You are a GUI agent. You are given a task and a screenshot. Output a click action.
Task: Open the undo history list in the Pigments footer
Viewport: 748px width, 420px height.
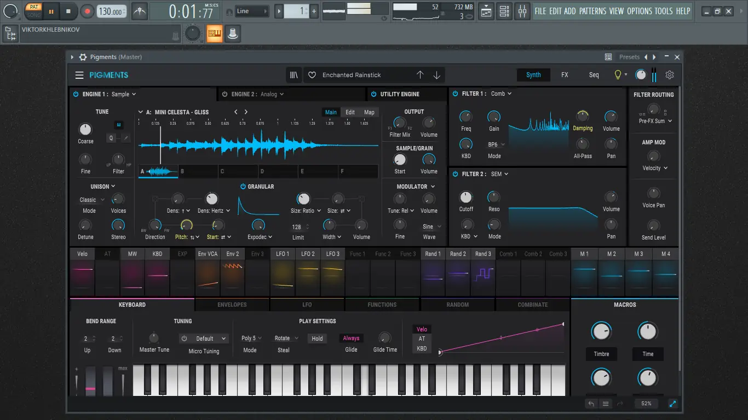pos(606,404)
